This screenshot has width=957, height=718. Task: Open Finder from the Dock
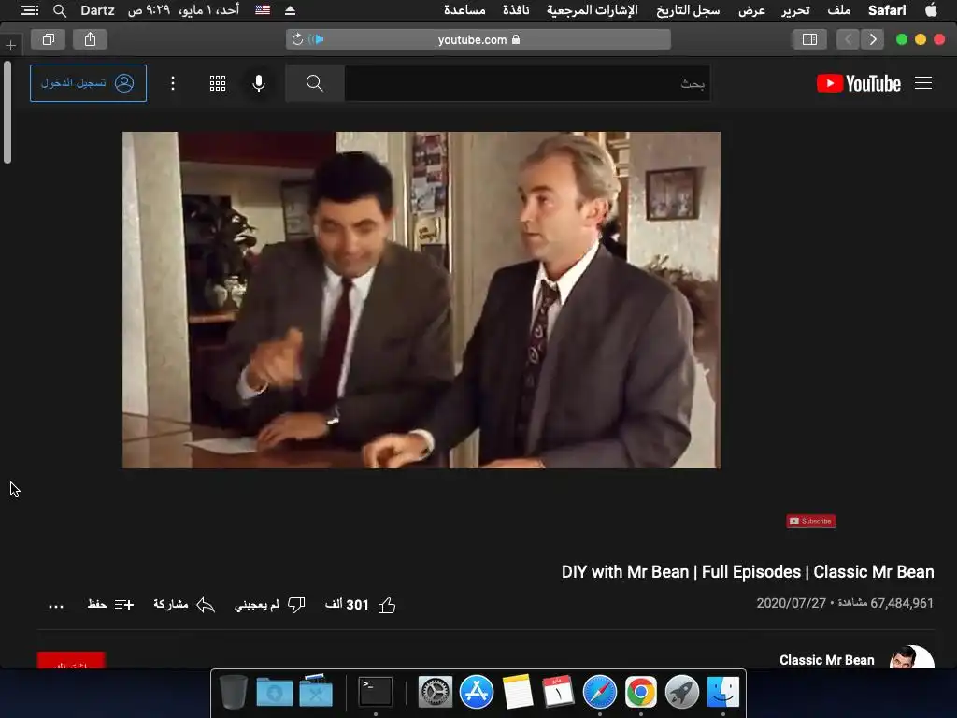[x=722, y=692]
